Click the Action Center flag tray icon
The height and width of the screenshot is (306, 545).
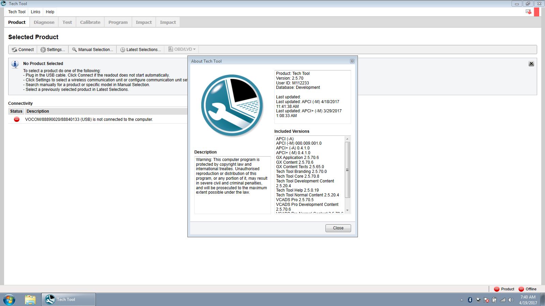(486, 300)
